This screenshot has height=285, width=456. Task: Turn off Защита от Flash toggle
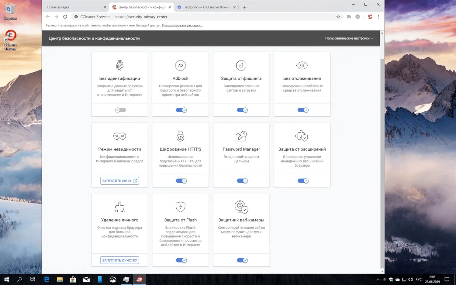tap(181, 260)
